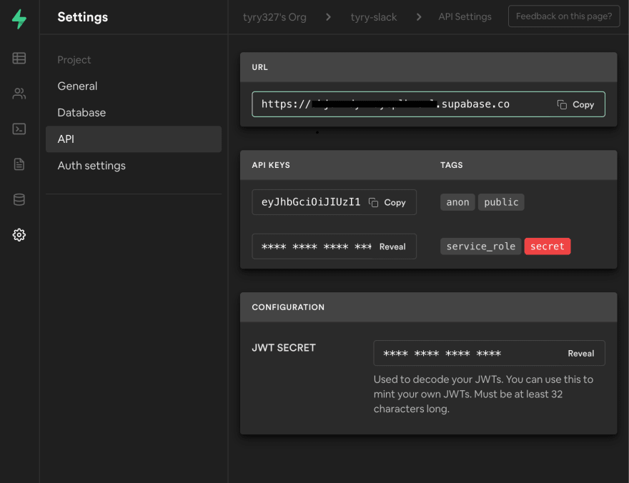The height and width of the screenshot is (483, 629).
Task: Click the anon tag
Action: click(x=457, y=202)
